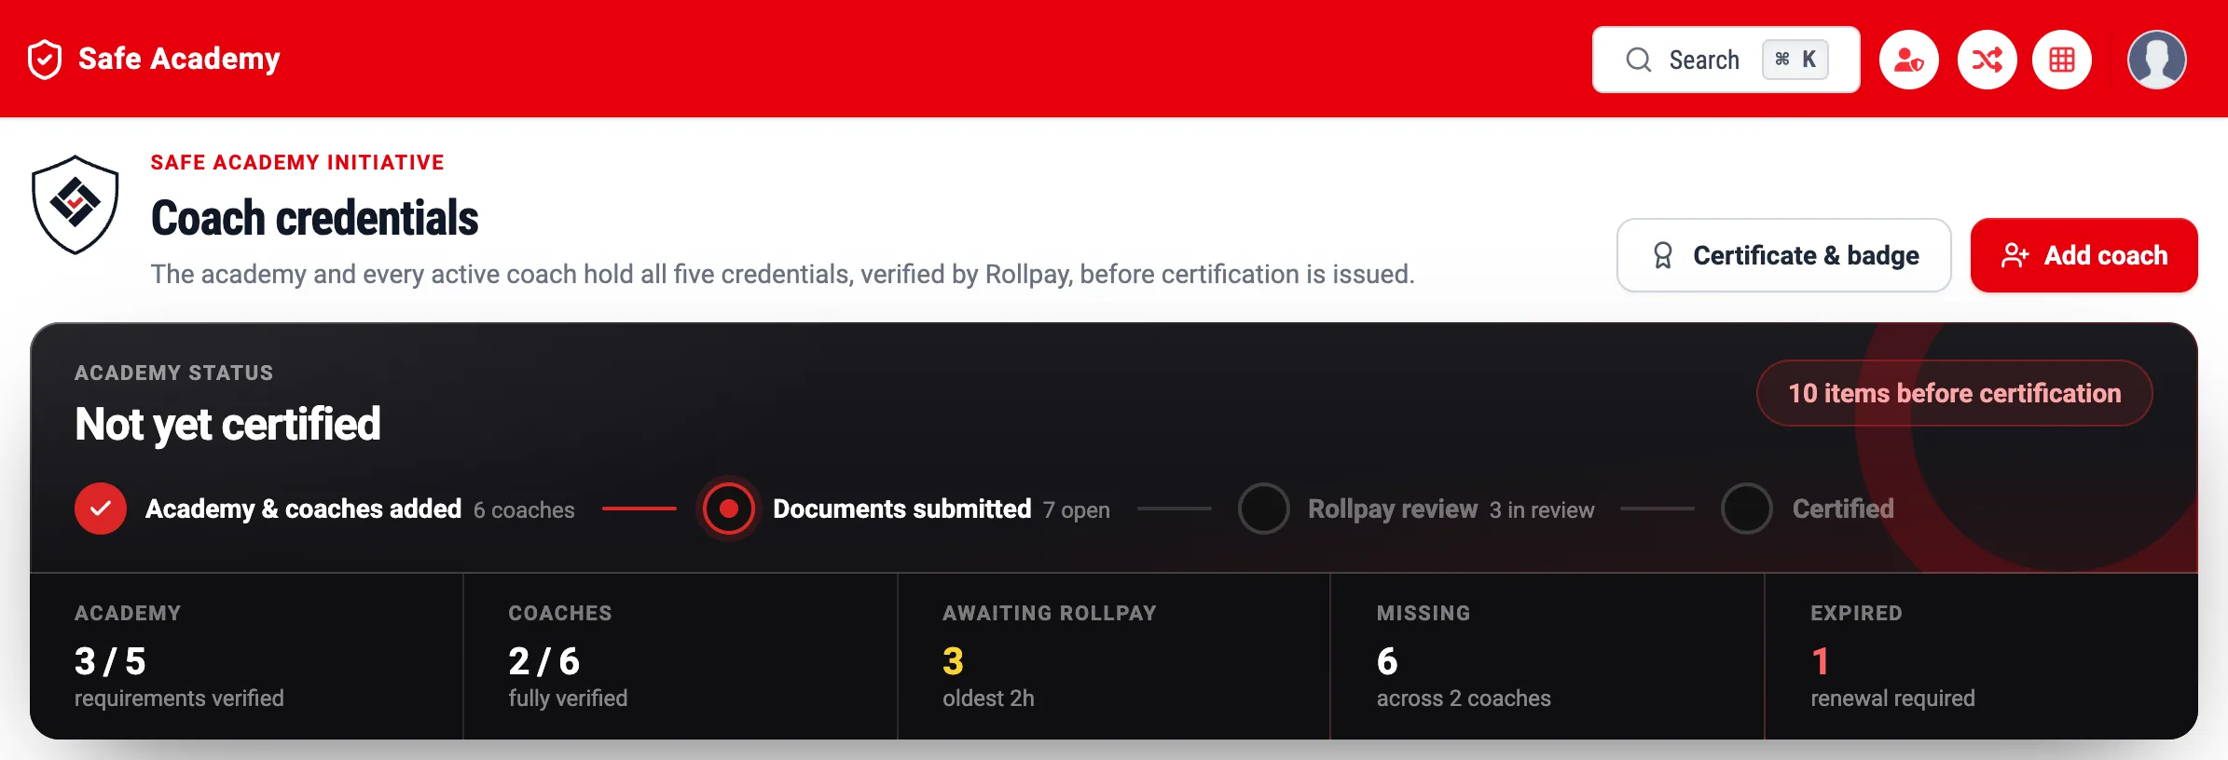Click the requirements verified text
Screen dimensions: 2228x760
point(179,699)
